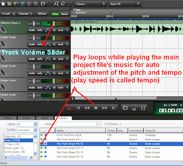Click into the library Search field
Screen dimensions: 183x166
tap(76, 124)
